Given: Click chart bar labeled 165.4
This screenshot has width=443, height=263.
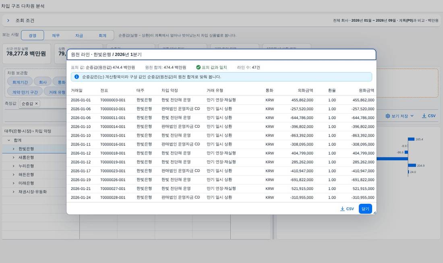Looking at the screenshot, I should click(x=411, y=139).
